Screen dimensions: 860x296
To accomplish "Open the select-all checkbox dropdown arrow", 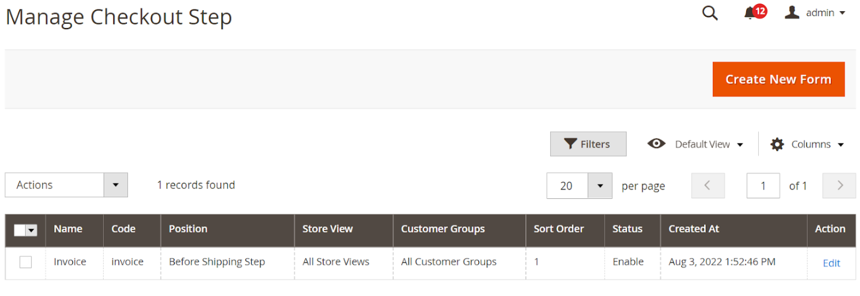I will (32, 230).
